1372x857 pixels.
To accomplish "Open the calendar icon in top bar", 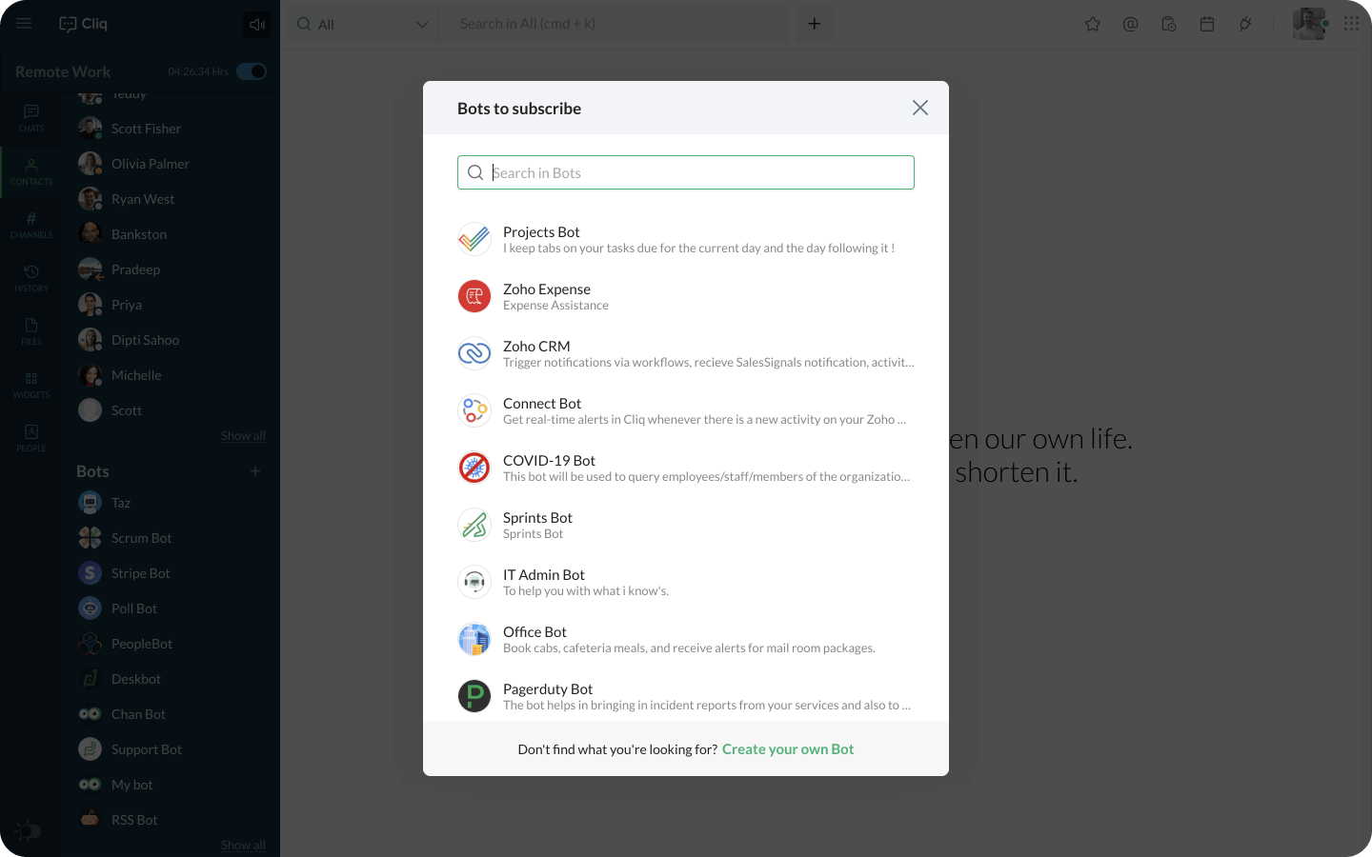I will pyautogui.click(x=1207, y=24).
